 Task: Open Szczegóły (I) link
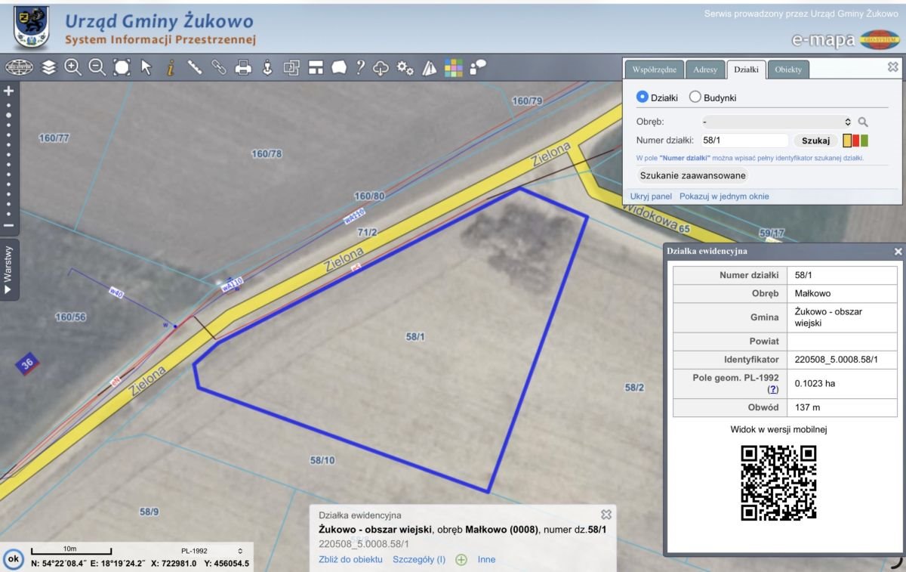pos(419,560)
